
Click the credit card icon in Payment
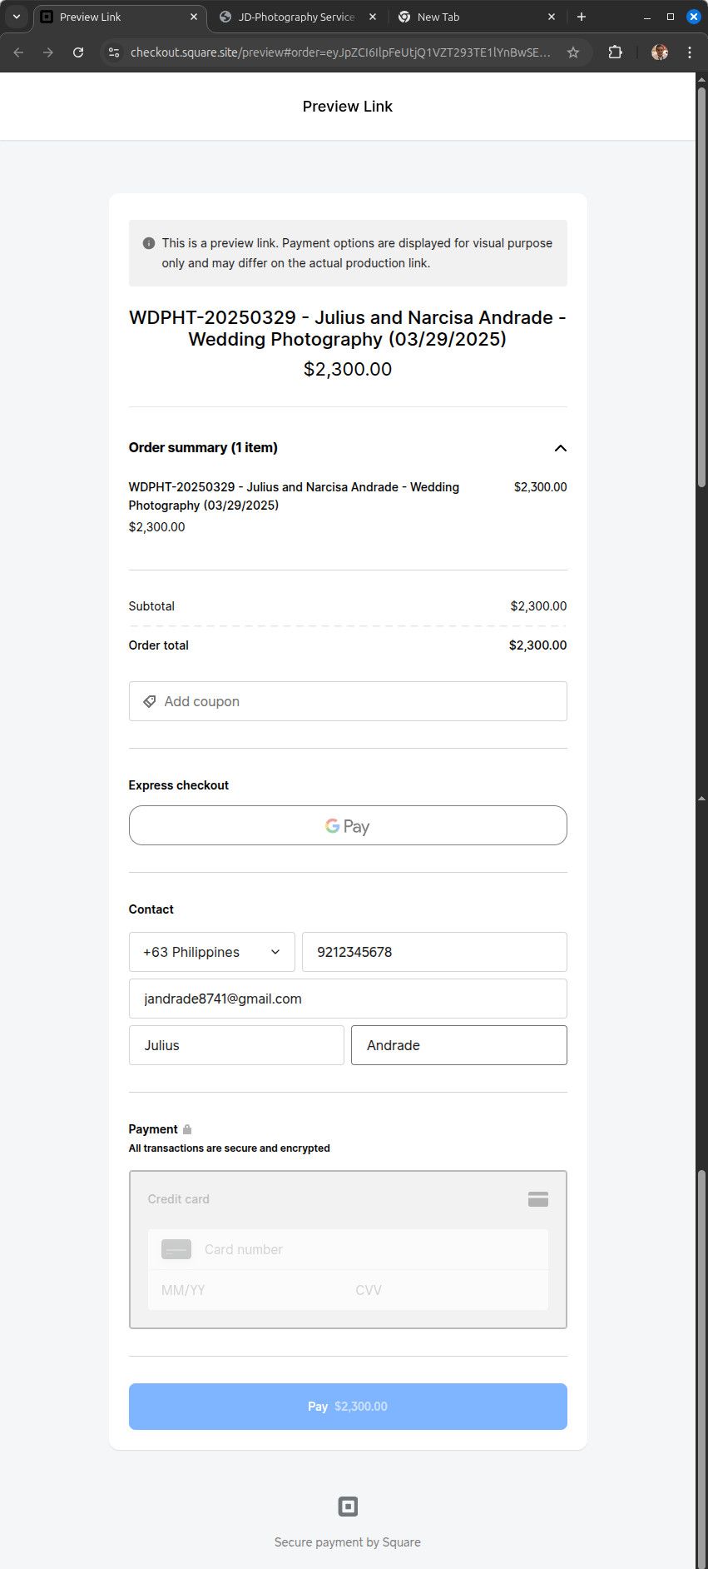pyautogui.click(x=537, y=1199)
